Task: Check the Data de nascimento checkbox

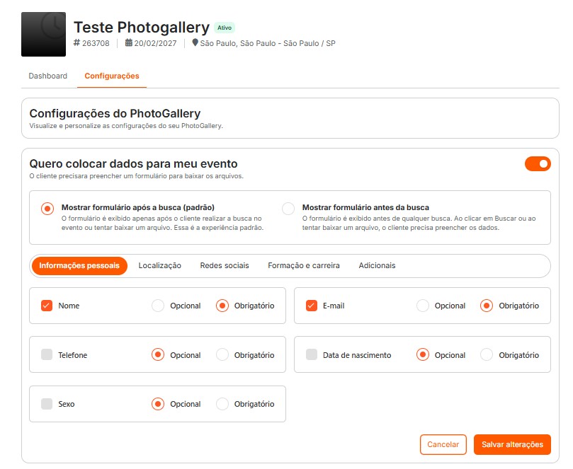Action: [311, 355]
